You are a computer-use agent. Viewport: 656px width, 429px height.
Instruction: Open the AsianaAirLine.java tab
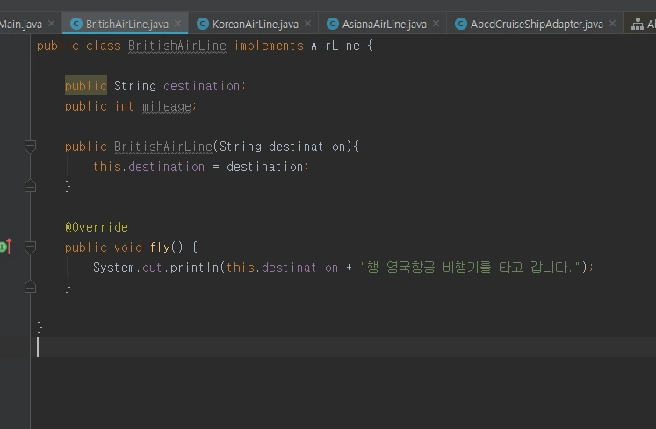(385, 25)
